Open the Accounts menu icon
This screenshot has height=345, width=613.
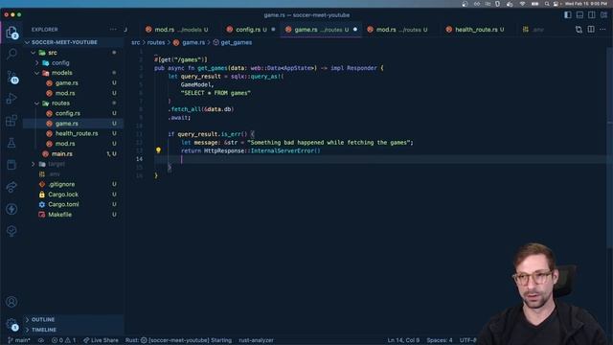click(x=11, y=302)
